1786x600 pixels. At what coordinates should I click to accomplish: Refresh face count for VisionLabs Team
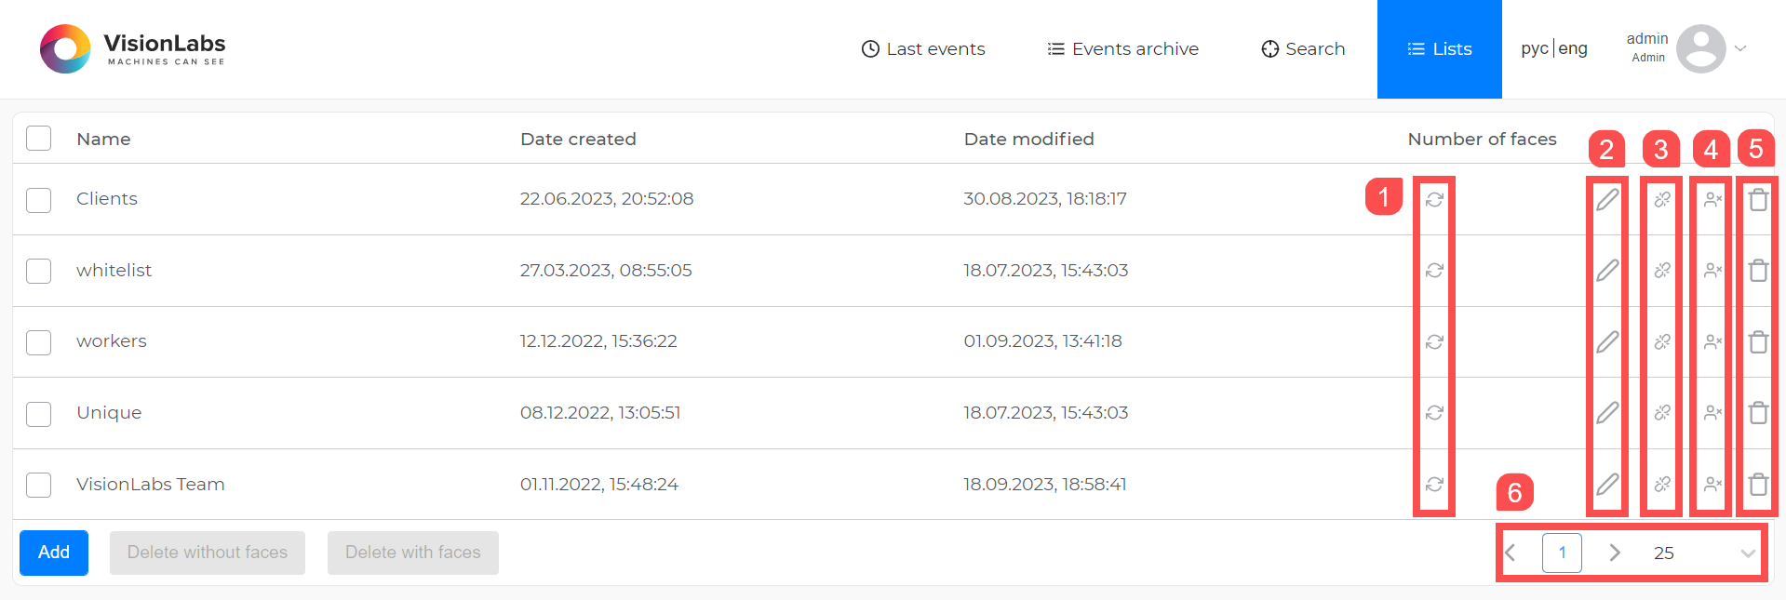point(1434,485)
